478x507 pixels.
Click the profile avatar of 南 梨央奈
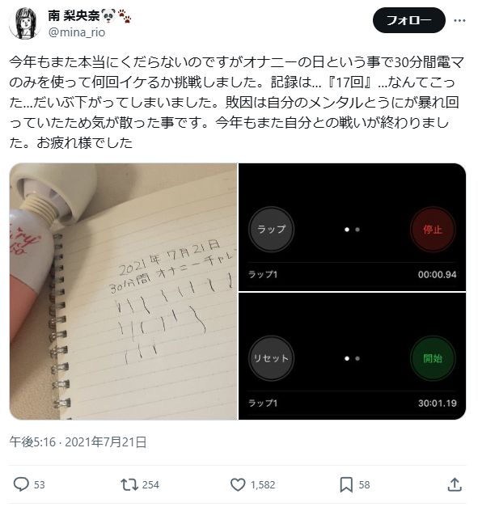coord(24,23)
